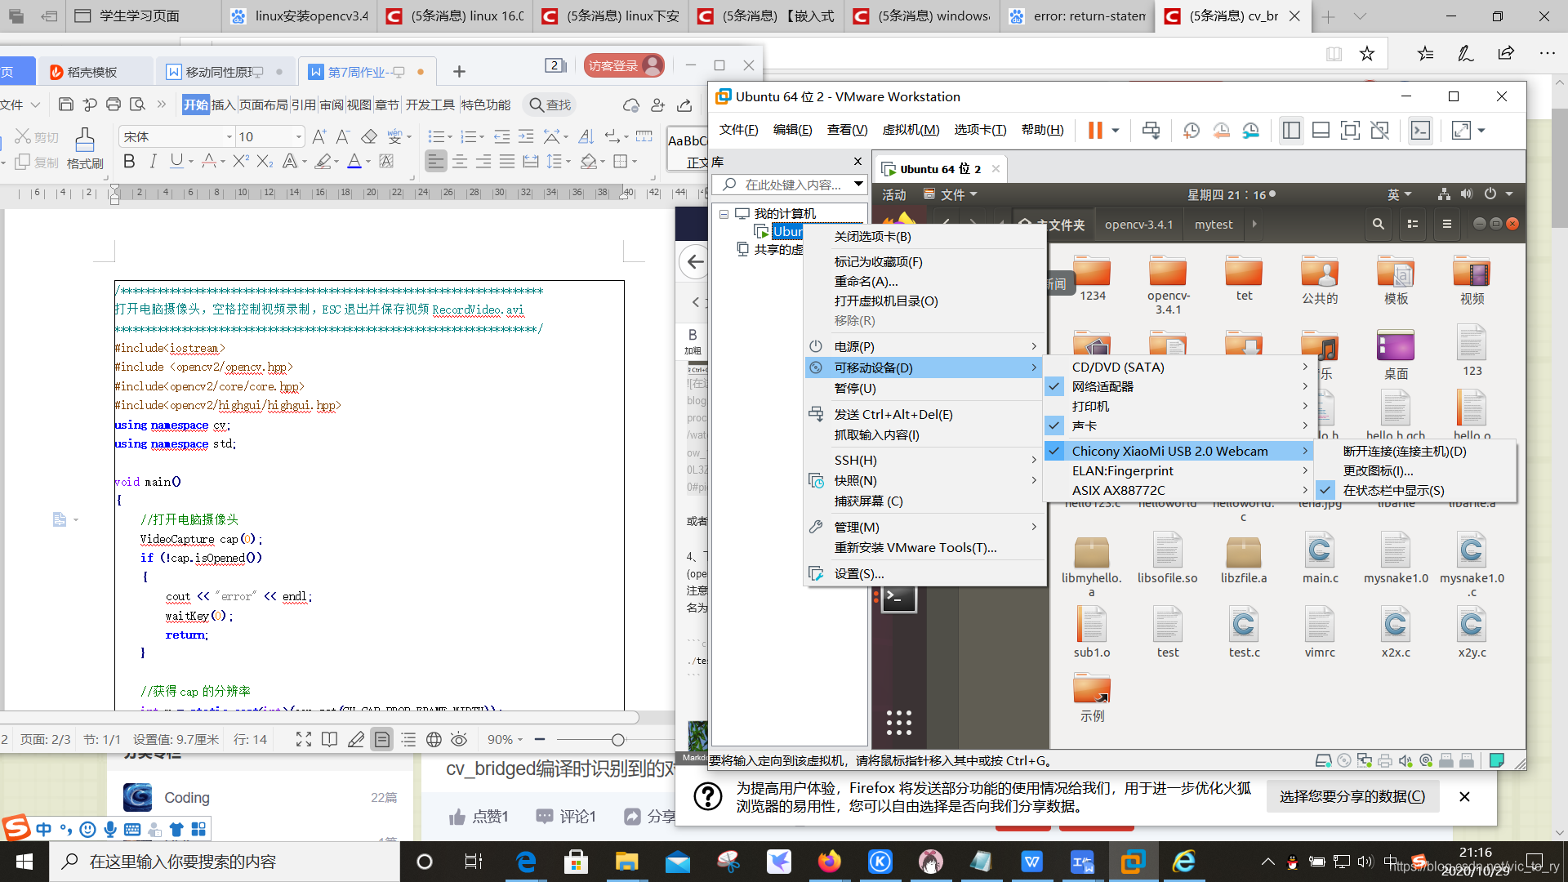Viewport: 1568px width, 882px height.
Task: Open font size 10 dropdown
Action: pyautogui.click(x=299, y=136)
